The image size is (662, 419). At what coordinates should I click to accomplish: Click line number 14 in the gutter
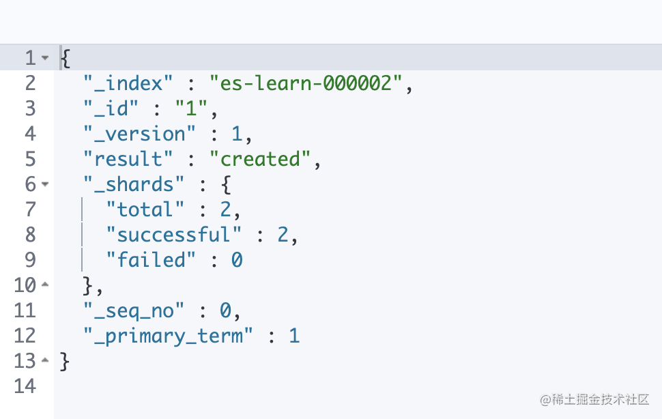coord(25,386)
